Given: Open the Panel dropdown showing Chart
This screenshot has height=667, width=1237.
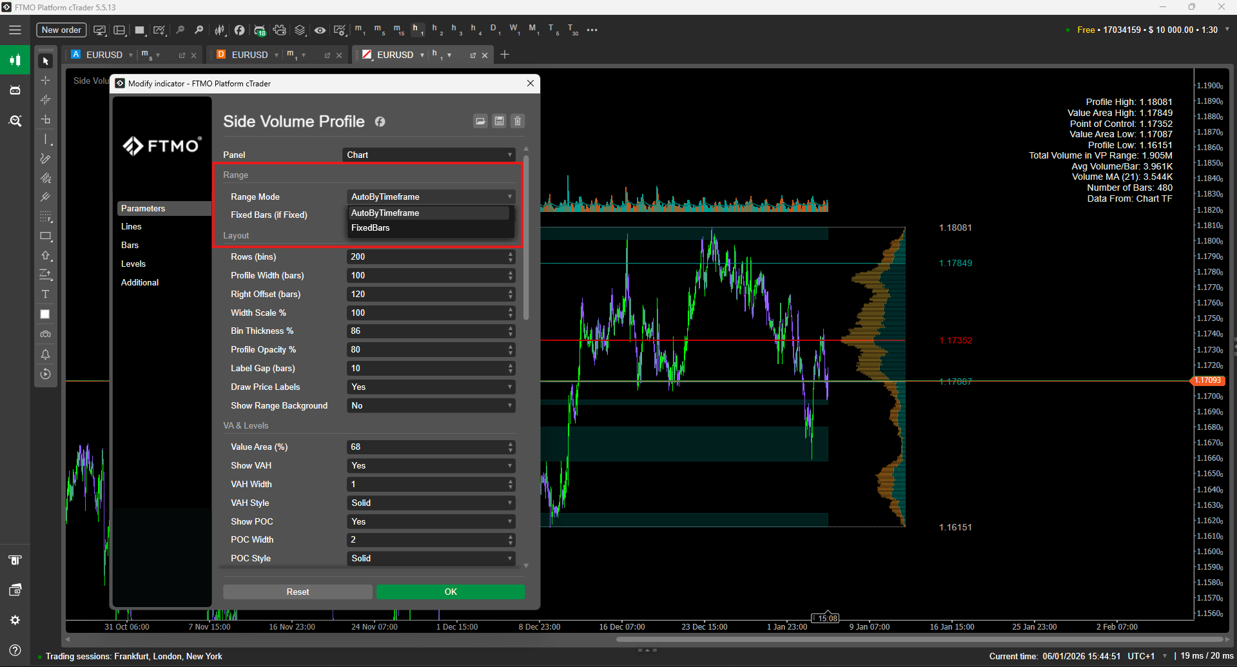Looking at the screenshot, I should pos(429,155).
